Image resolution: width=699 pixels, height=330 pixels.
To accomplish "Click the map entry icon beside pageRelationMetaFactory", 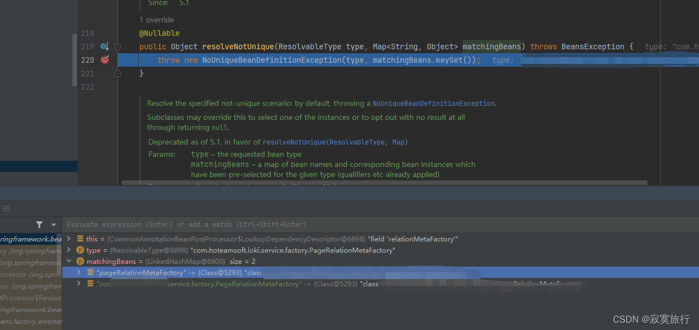I will click(90, 272).
